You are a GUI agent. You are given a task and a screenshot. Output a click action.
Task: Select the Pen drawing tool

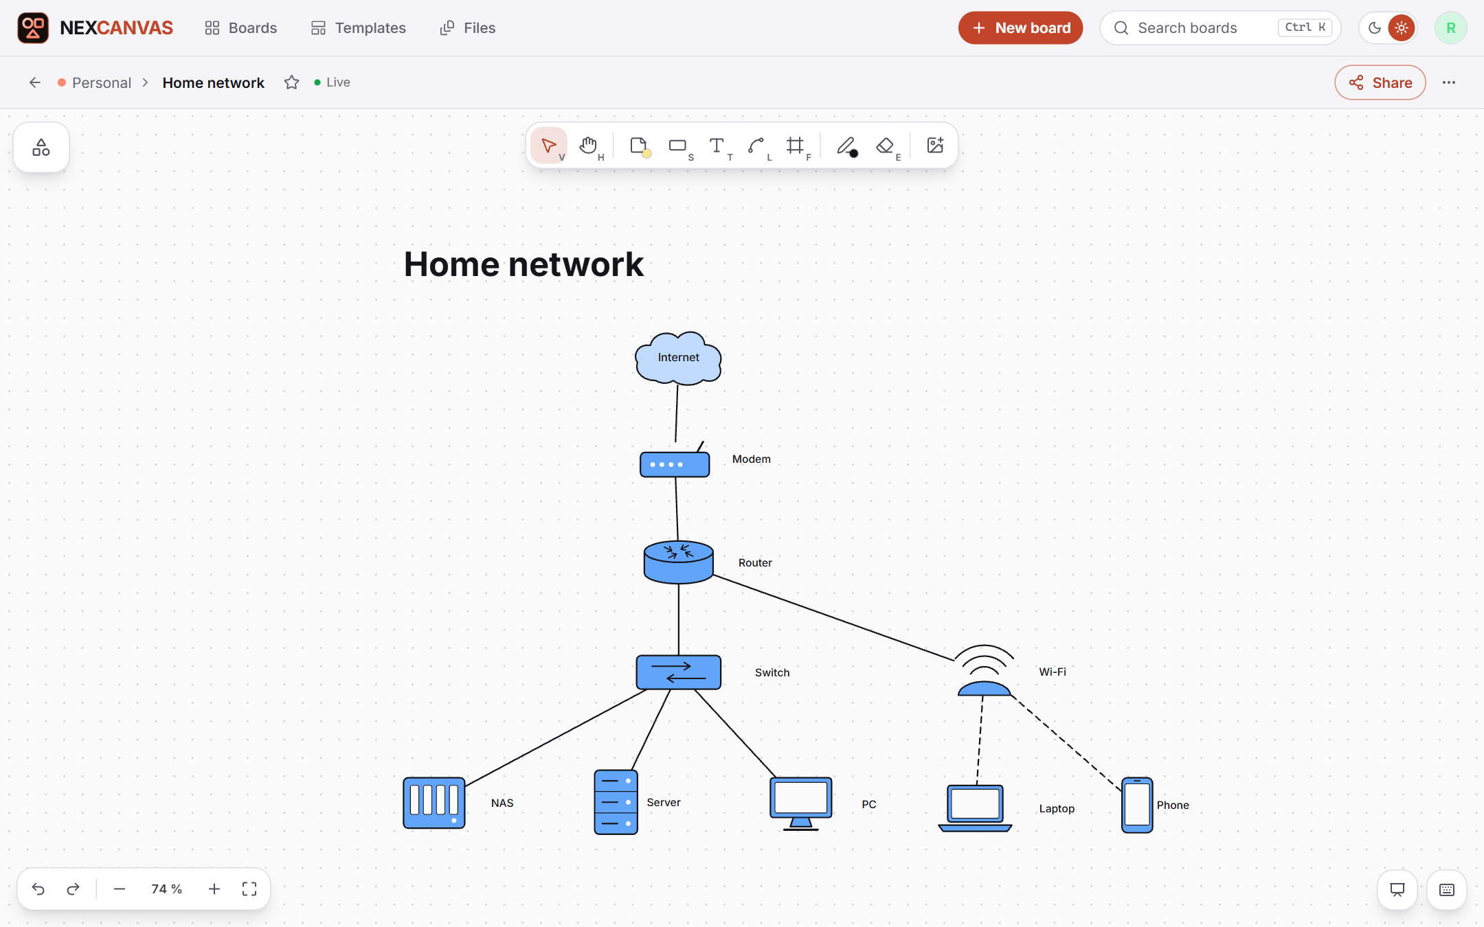tap(847, 146)
